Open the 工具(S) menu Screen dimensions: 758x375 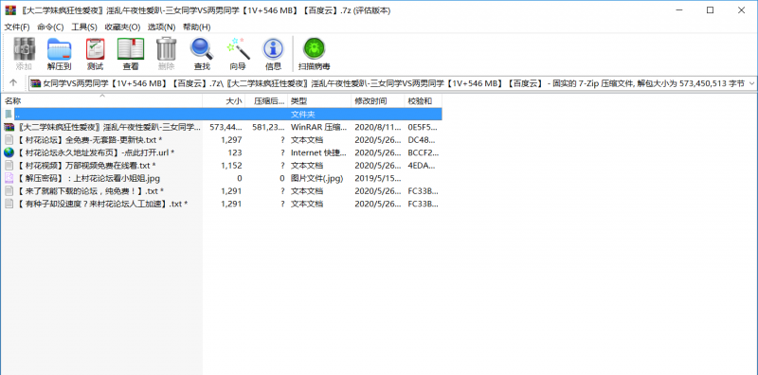[84, 27]
